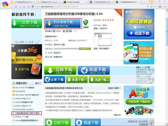Click the restore closed page arrow icon

(x=20, y=6)
